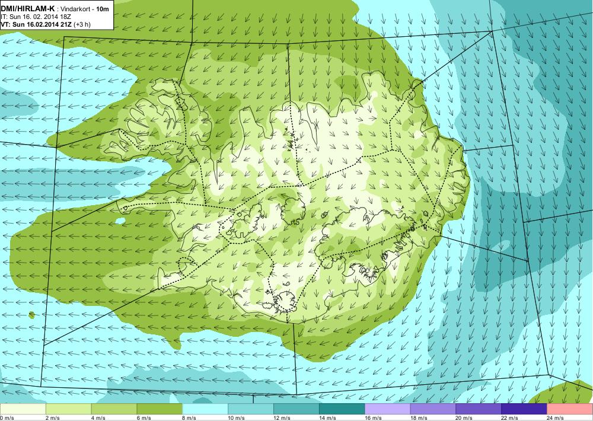Click the deep indigo 22–24 m/s legend swatch

click(x=524, y=409)
